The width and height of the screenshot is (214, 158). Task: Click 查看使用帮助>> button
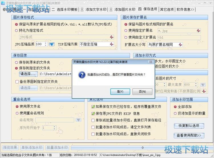click(x=189, y=136)
